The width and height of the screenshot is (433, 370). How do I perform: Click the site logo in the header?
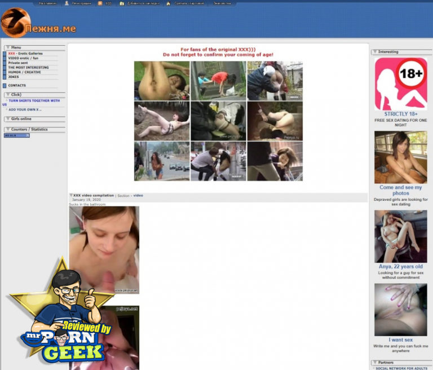39,23
